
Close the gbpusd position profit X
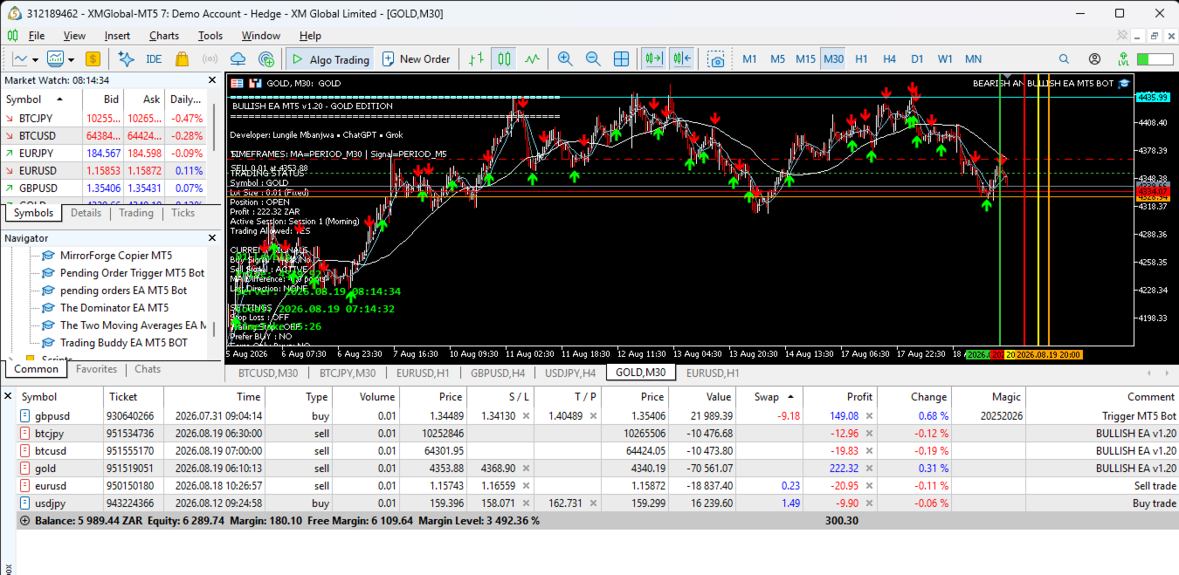[869, 416]
